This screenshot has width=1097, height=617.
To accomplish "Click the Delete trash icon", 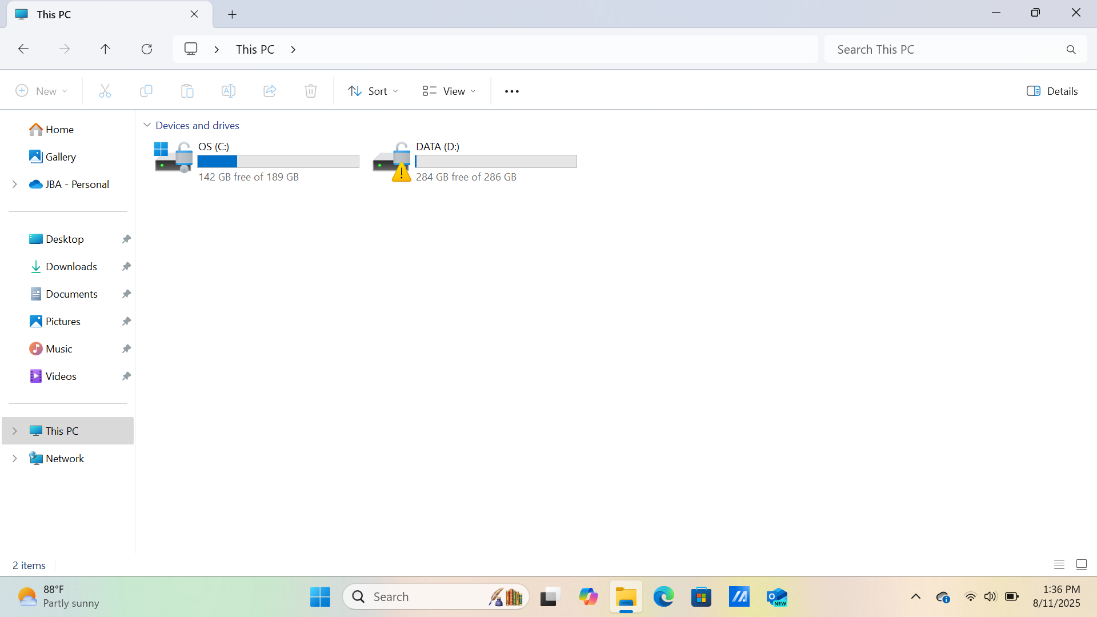I will (311, 91).
